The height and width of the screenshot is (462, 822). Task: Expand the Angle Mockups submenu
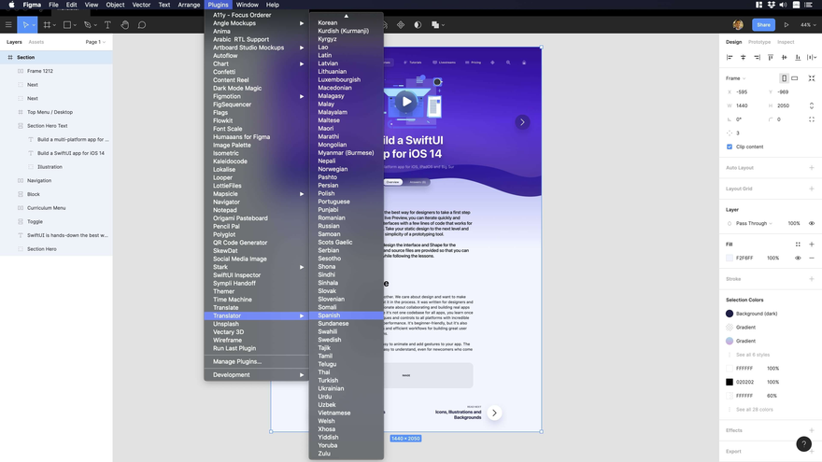tap(256, 23)
